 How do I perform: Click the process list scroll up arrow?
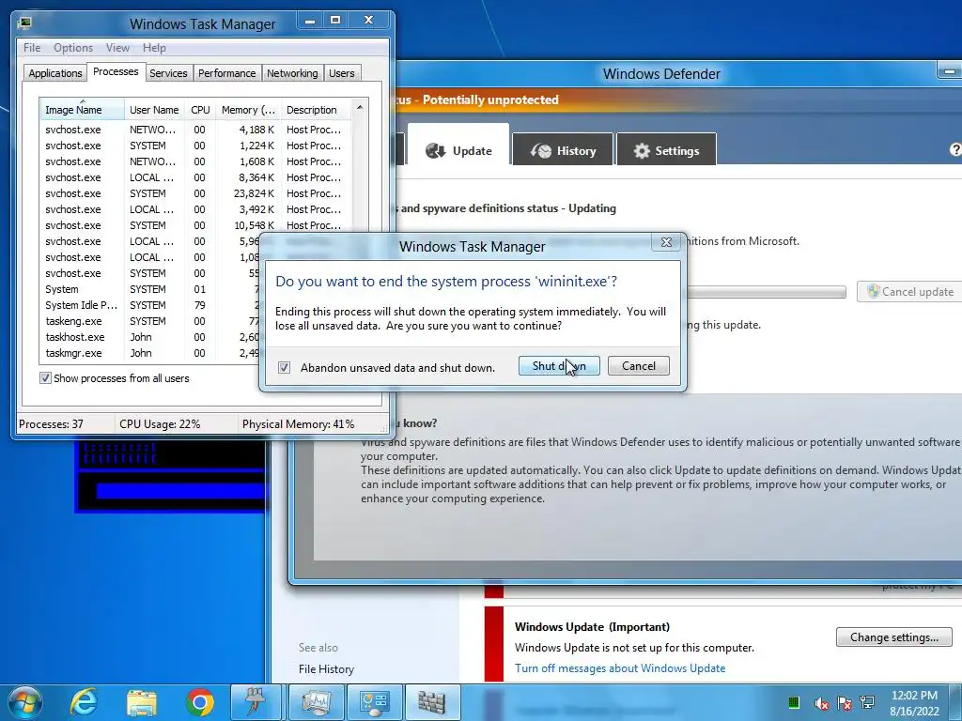360,107
